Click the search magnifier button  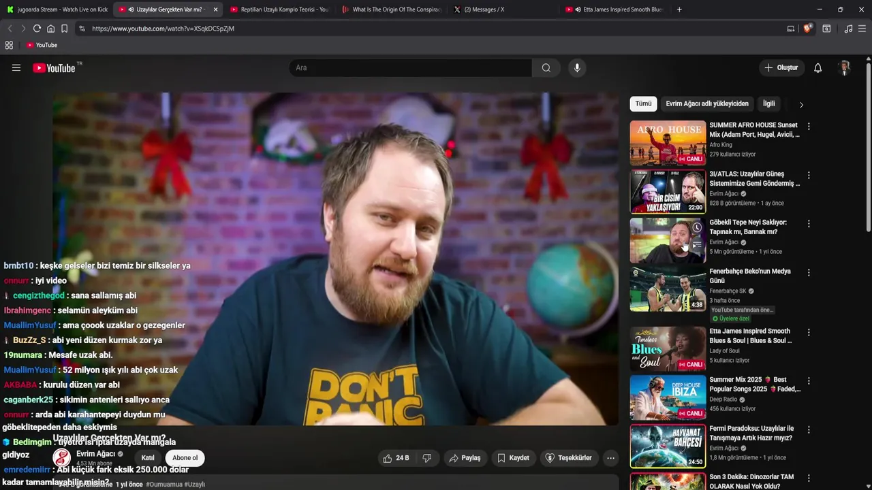pyautogui.click(x=546, y=68)
